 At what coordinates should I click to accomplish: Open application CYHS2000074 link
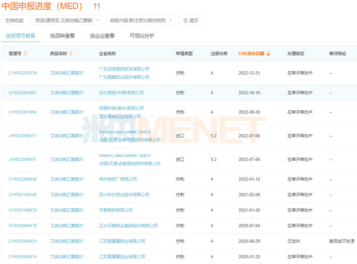[x=23, y=256]
